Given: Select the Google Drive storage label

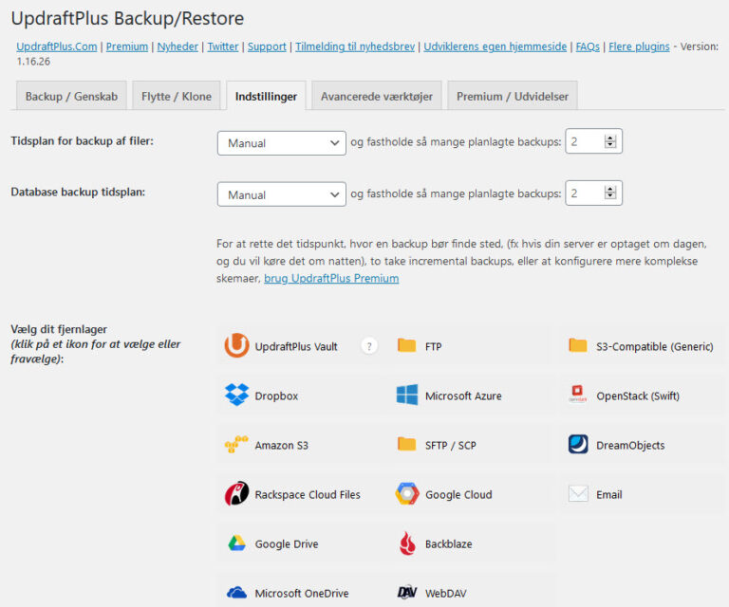Looking at the screenshot, I should click(287, 543).
